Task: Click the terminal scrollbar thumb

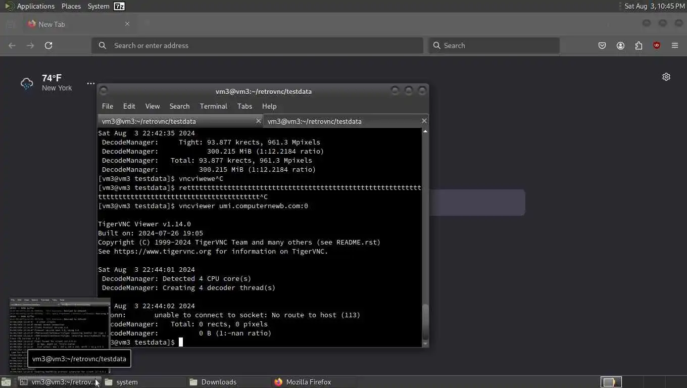Action: (x=425, y=322)
